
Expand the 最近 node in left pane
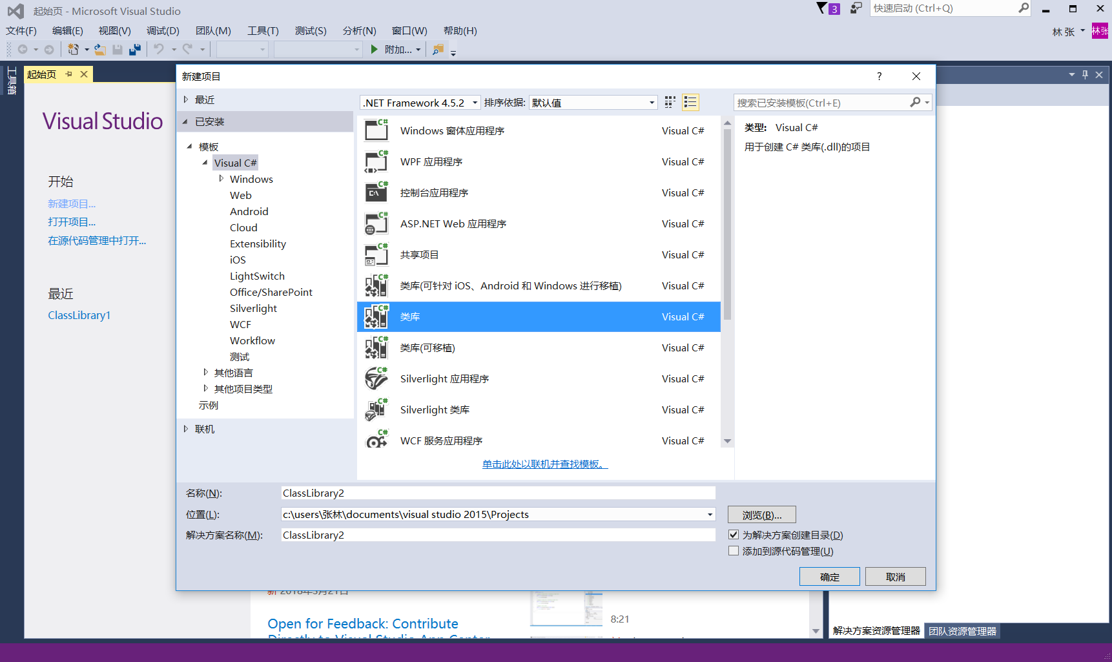point(186,99)
